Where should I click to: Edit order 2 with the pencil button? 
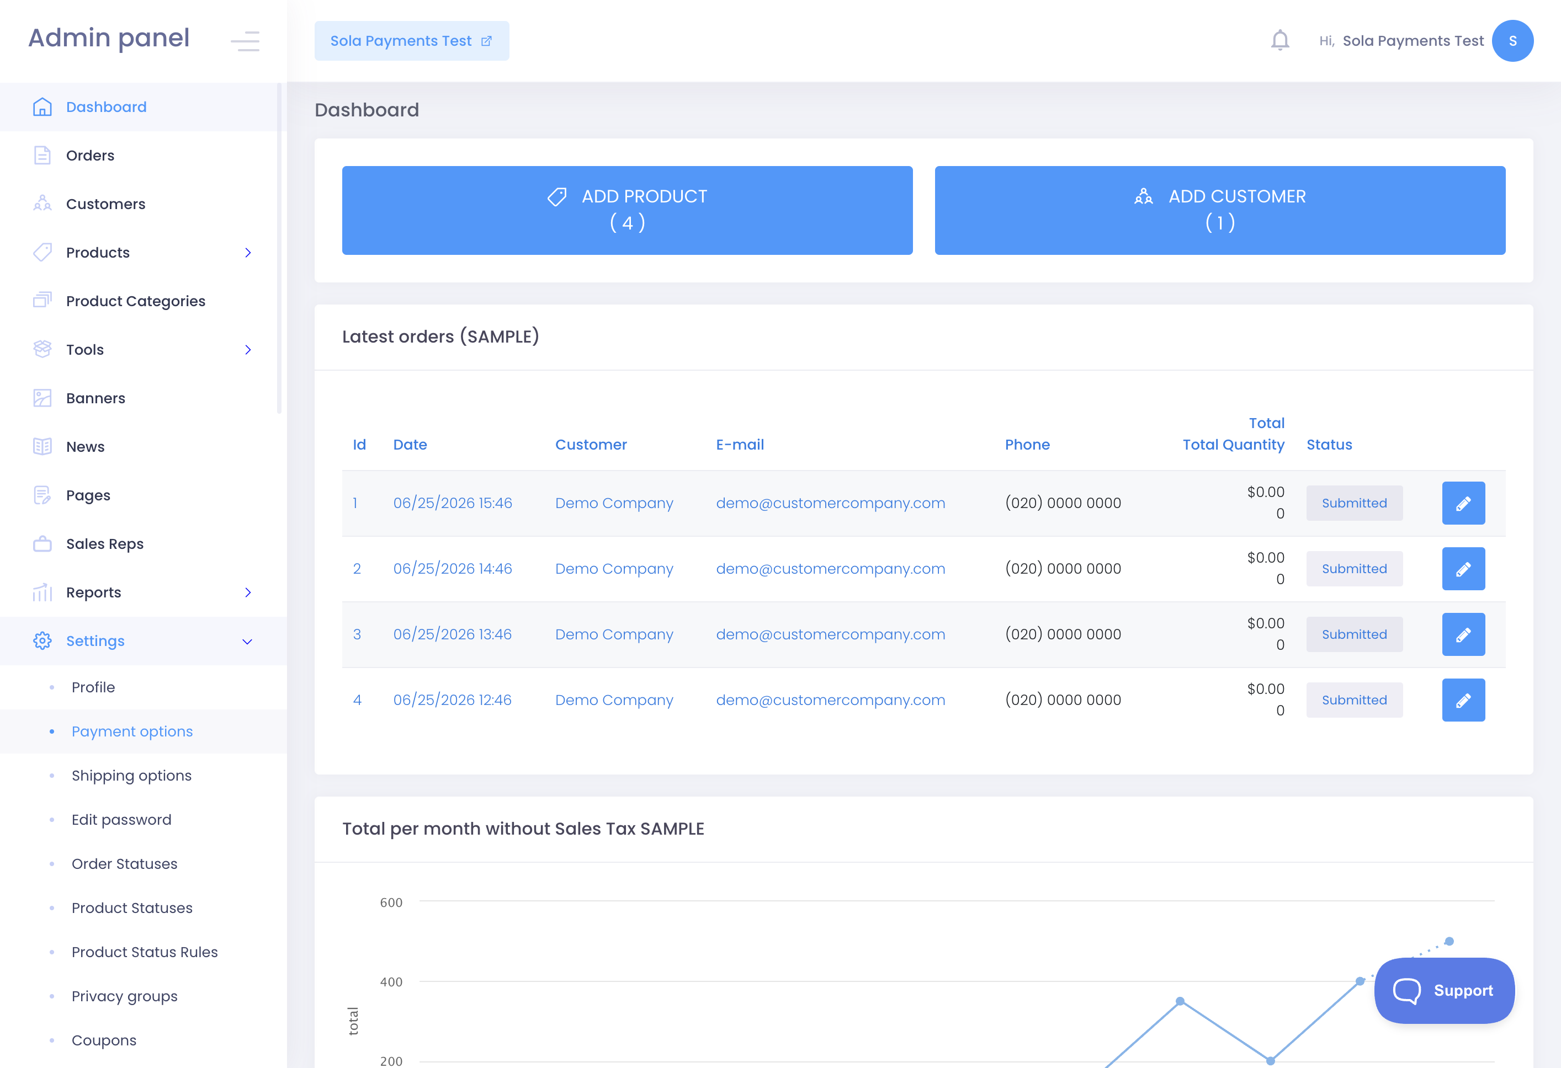point(1464,569)
